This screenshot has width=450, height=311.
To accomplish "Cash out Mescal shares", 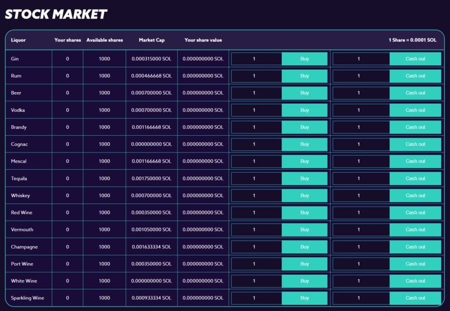I will tap(415, 161).
